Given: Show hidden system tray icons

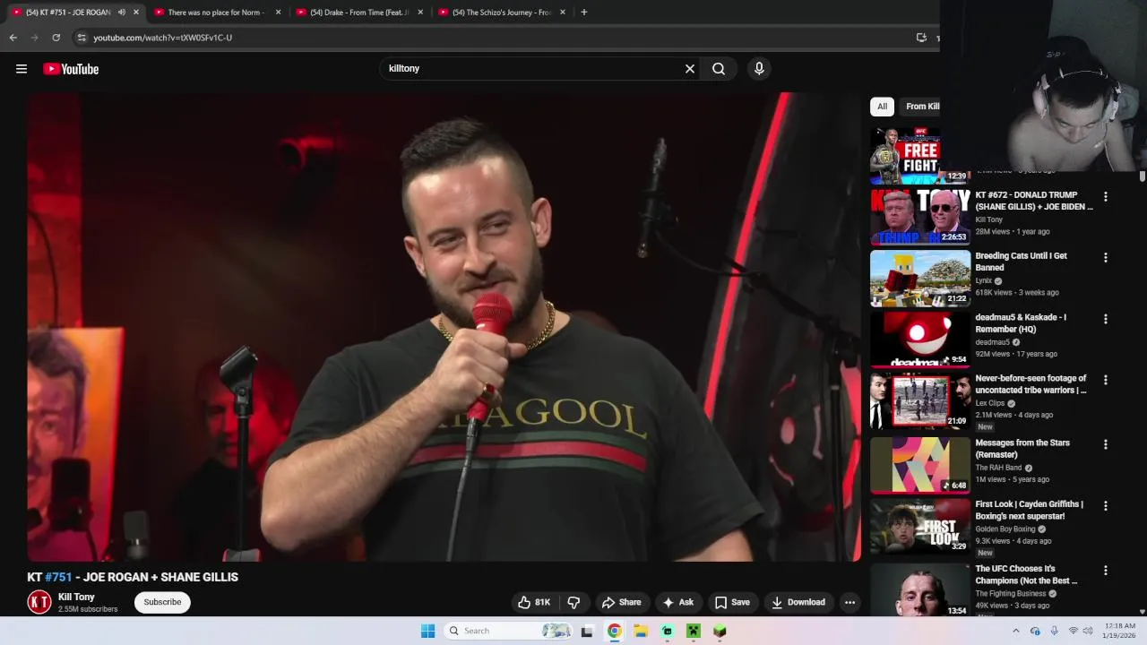Looking at the screenshot, I should [x=1015, y=631].
